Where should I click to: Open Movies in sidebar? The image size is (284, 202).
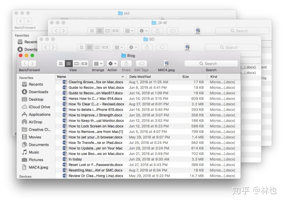click(32, 137)
